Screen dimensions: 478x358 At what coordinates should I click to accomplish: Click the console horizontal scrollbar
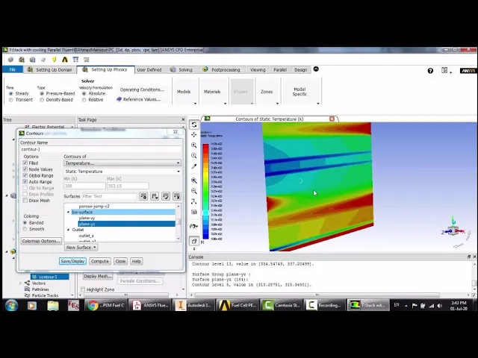[317, 295]
